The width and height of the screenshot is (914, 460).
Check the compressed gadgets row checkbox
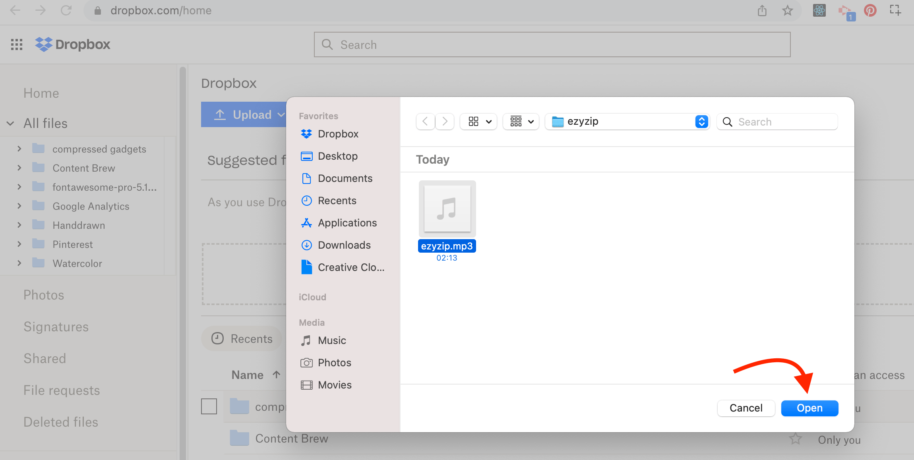(x=209, y=406)
